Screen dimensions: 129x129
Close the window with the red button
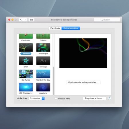point(9,20)
